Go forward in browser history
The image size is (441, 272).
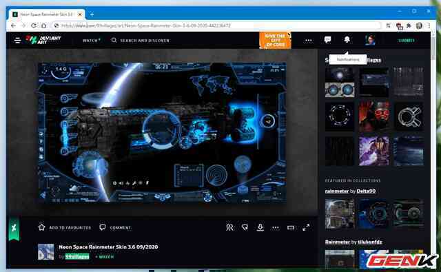(23, 25)
